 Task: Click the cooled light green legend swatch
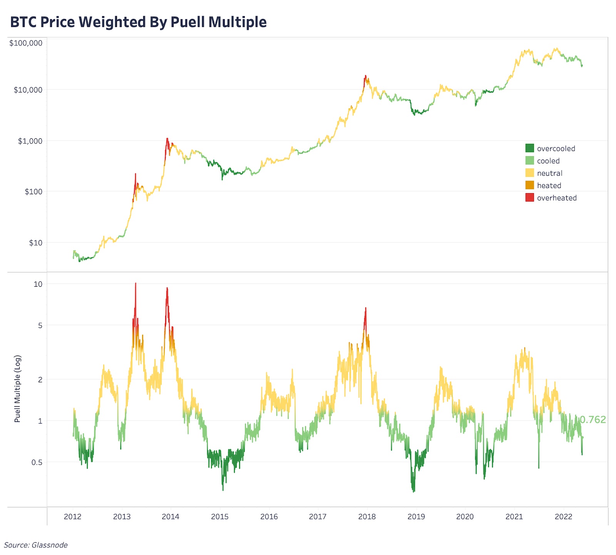[530, 161]
